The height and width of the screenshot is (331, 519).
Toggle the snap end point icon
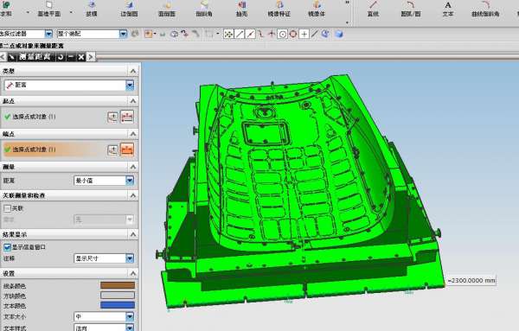tap(240, 34)
